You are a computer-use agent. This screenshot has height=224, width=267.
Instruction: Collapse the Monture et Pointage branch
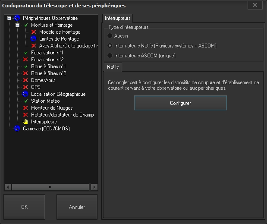point(18,25)
